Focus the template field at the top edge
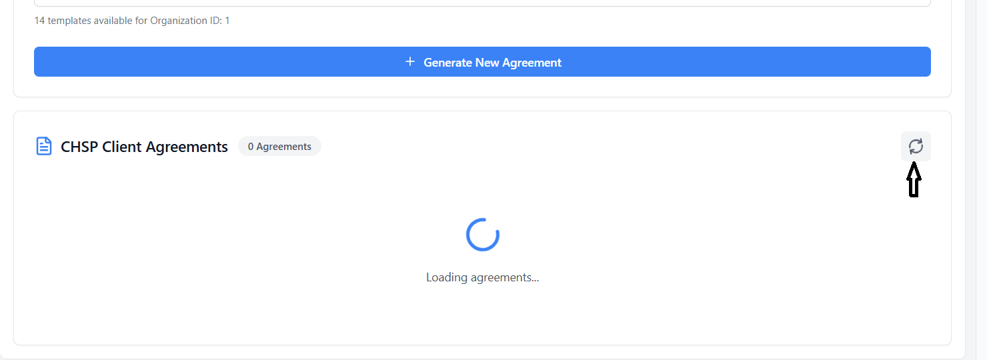Image resolution: width=987 pixels, height=360 pixels. coord(482,3)
